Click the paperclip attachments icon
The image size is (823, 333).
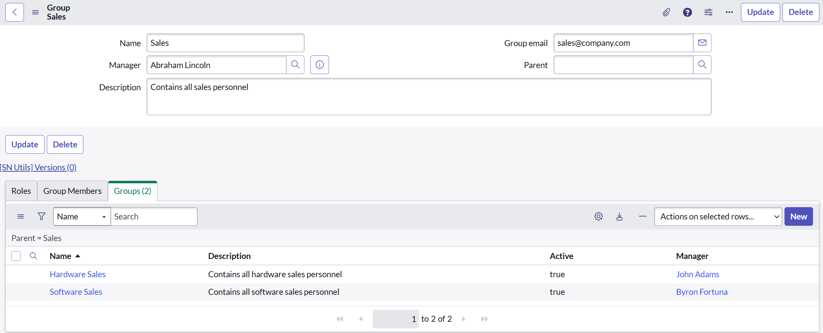666,12
